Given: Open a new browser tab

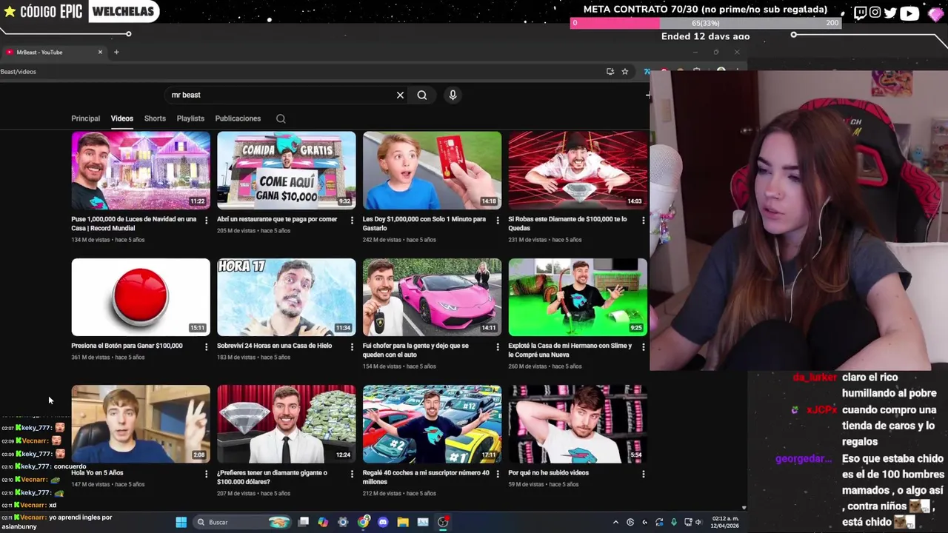Looking at the screenshot, I should pos(116,52).
